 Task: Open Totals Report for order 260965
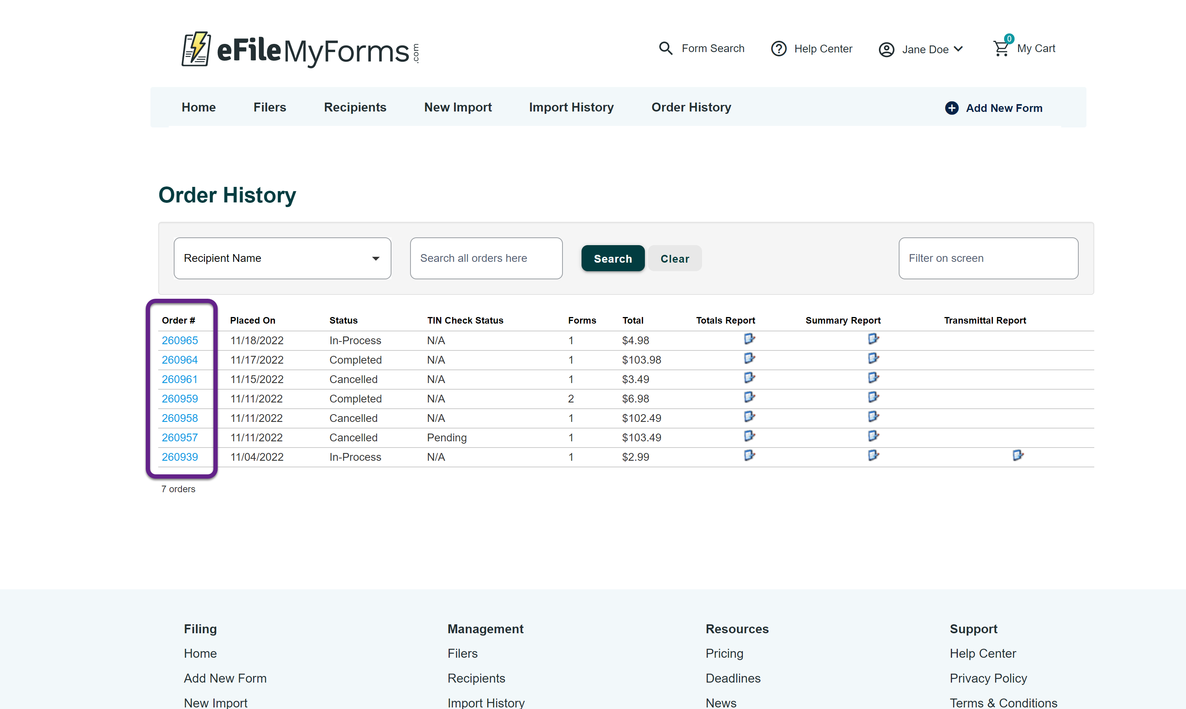coord(749,339)
